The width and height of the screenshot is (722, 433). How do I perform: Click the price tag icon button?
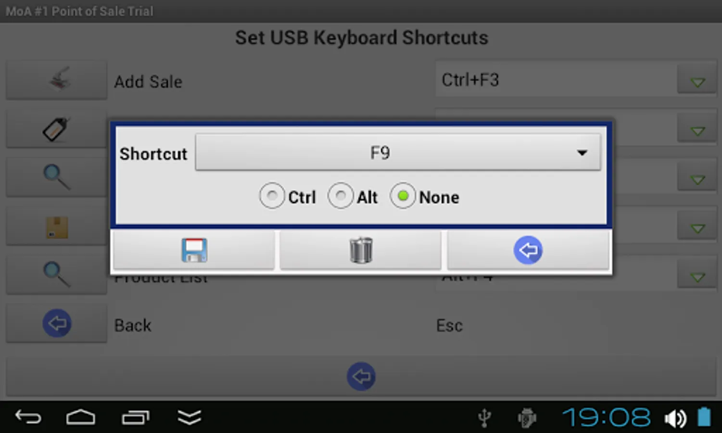[x=56, y=128]
